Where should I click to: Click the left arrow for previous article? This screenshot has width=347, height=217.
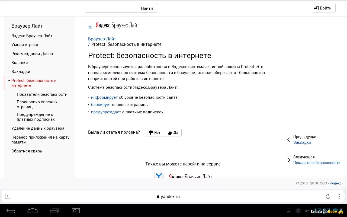[289, 140]
